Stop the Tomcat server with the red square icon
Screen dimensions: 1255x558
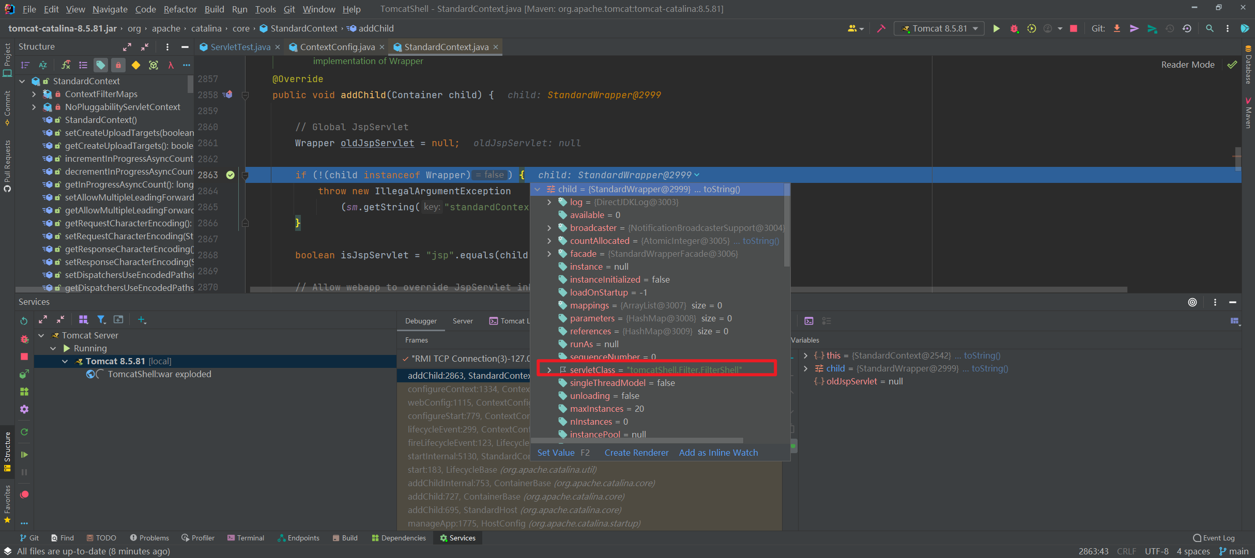(x=1073, y=28)
